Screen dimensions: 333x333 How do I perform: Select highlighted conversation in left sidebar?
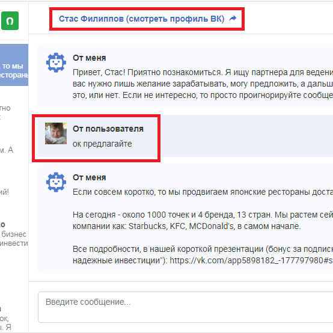tap(14, 65)
